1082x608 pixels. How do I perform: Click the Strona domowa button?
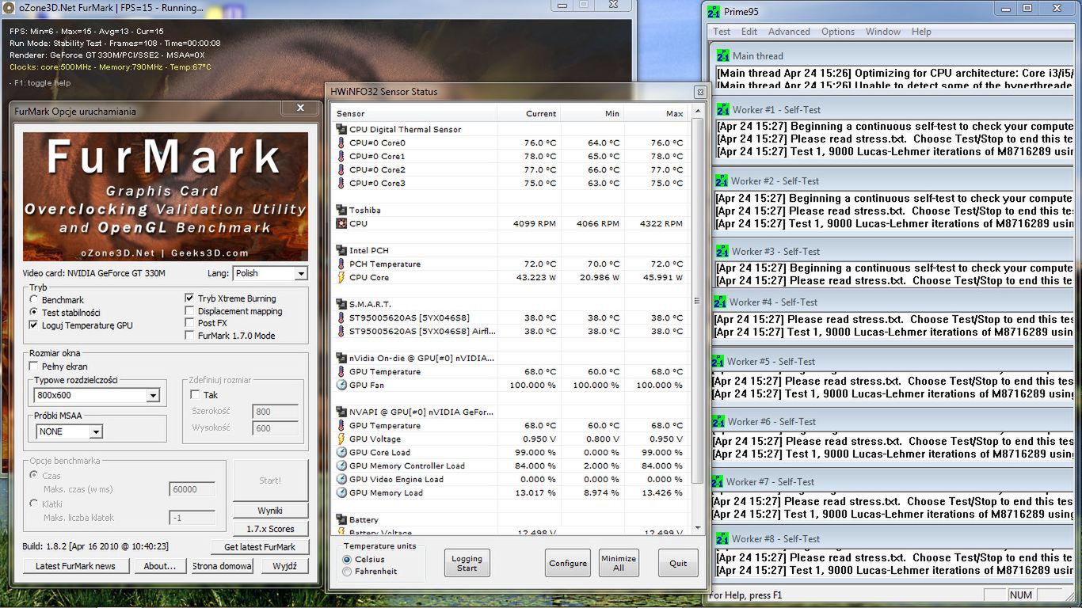point(222,566)
